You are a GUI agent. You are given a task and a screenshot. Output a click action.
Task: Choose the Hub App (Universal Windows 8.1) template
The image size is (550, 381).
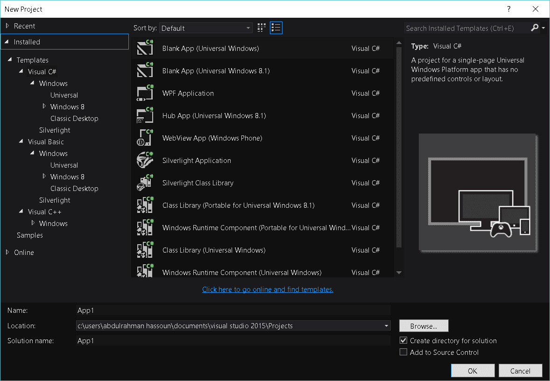click(145, 115)
